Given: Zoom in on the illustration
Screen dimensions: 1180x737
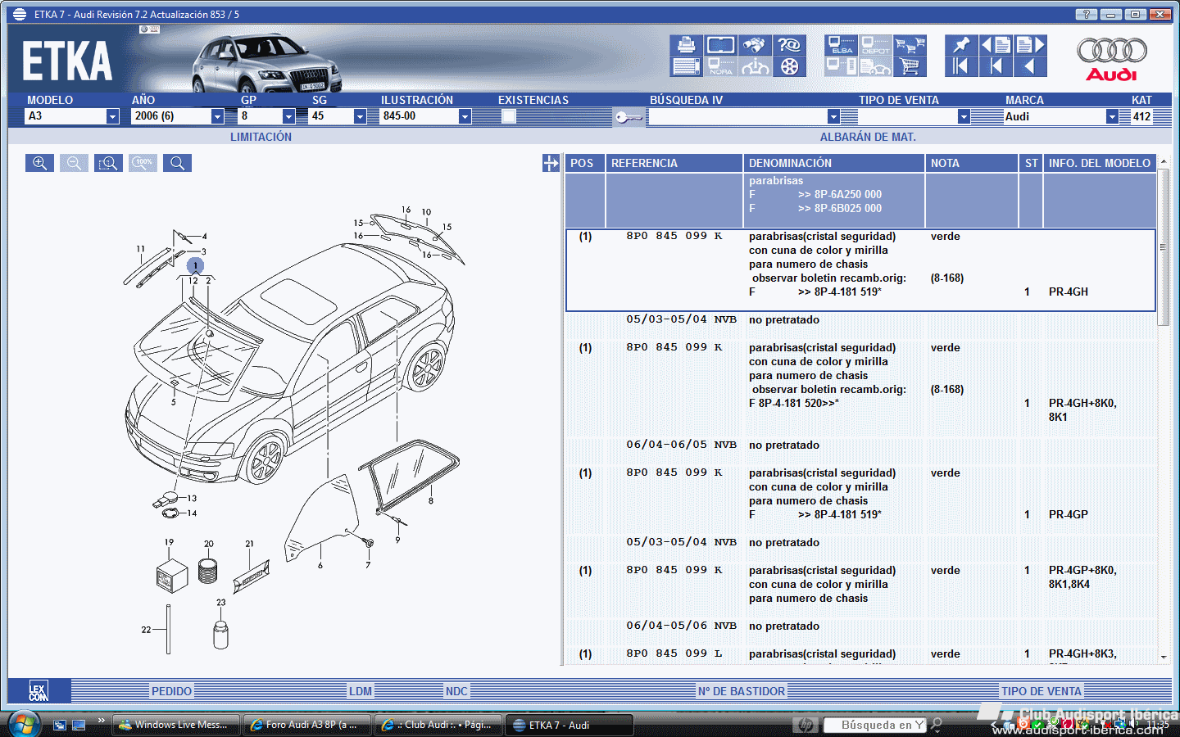Looking at the screenshot, I should (x=39, y=163).
